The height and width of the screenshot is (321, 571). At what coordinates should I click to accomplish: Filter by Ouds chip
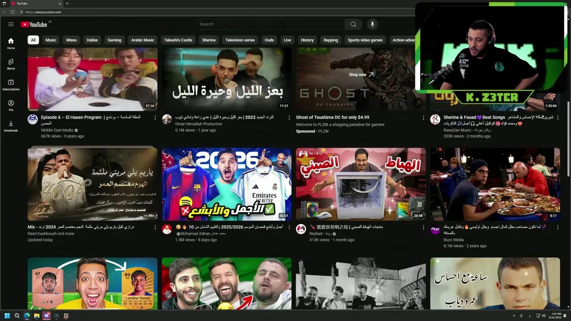coord(269,40)
